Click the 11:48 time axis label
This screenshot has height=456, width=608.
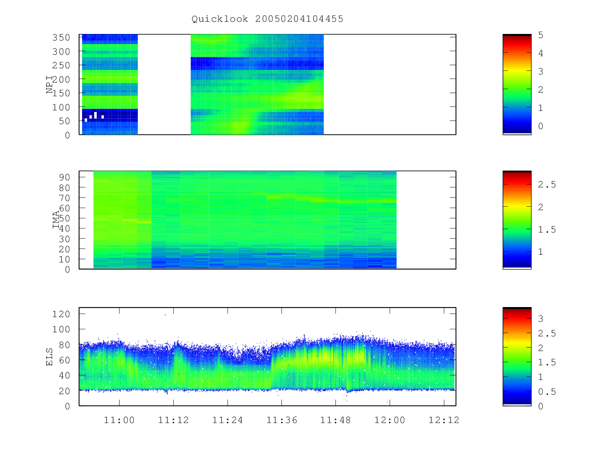click(x=335, y=420)
